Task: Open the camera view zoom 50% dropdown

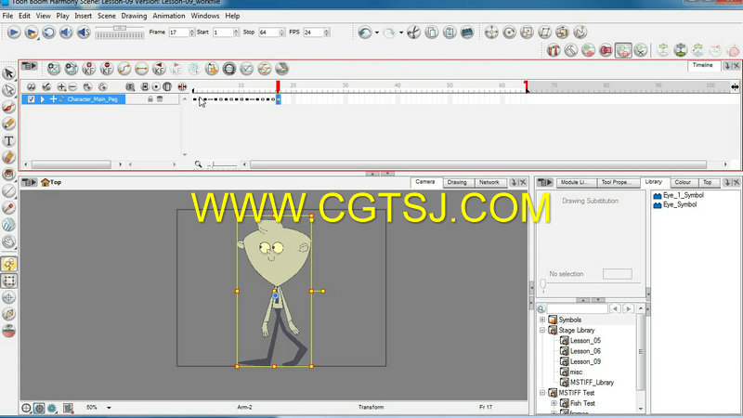Action: (x=109, y=408)
